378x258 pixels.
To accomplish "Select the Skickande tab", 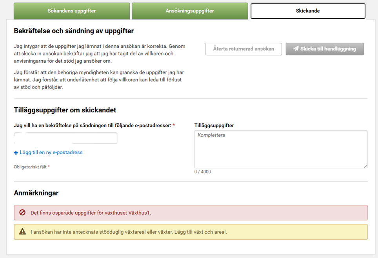I will 307,11.
